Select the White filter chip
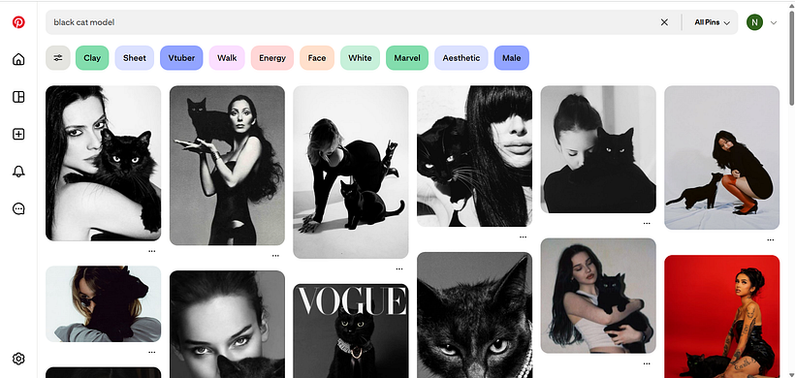 360,58
